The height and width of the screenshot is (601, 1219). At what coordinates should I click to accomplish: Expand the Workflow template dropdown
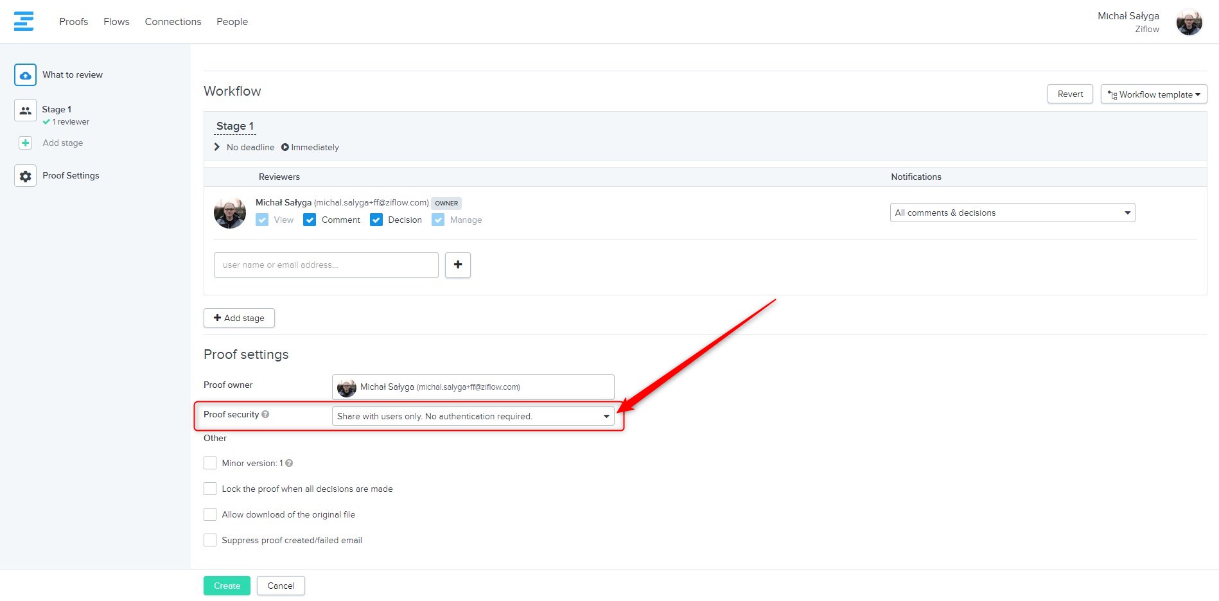(x=1153, y=94)
